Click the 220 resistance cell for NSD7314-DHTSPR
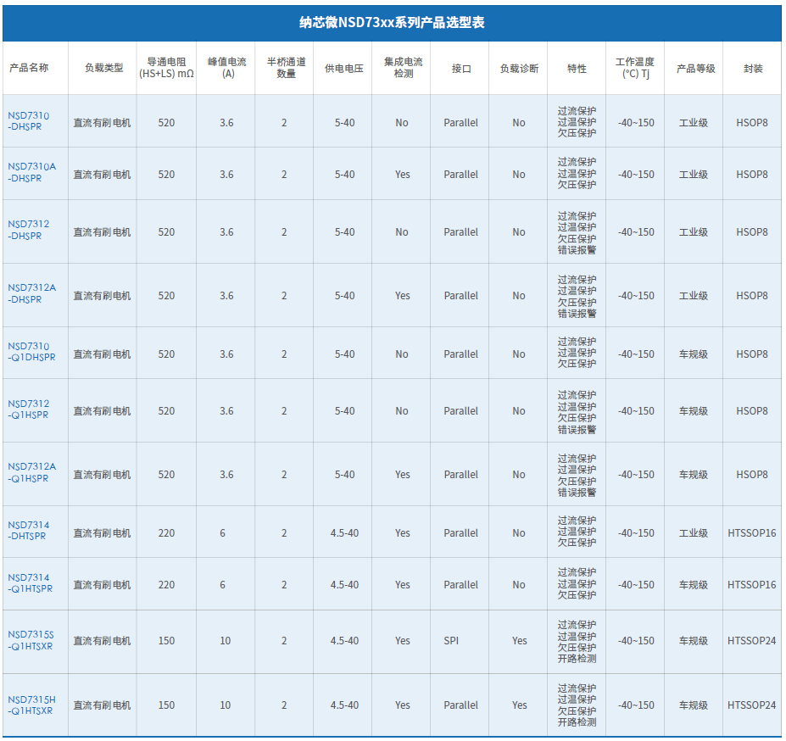 click(x=166, y=533)
